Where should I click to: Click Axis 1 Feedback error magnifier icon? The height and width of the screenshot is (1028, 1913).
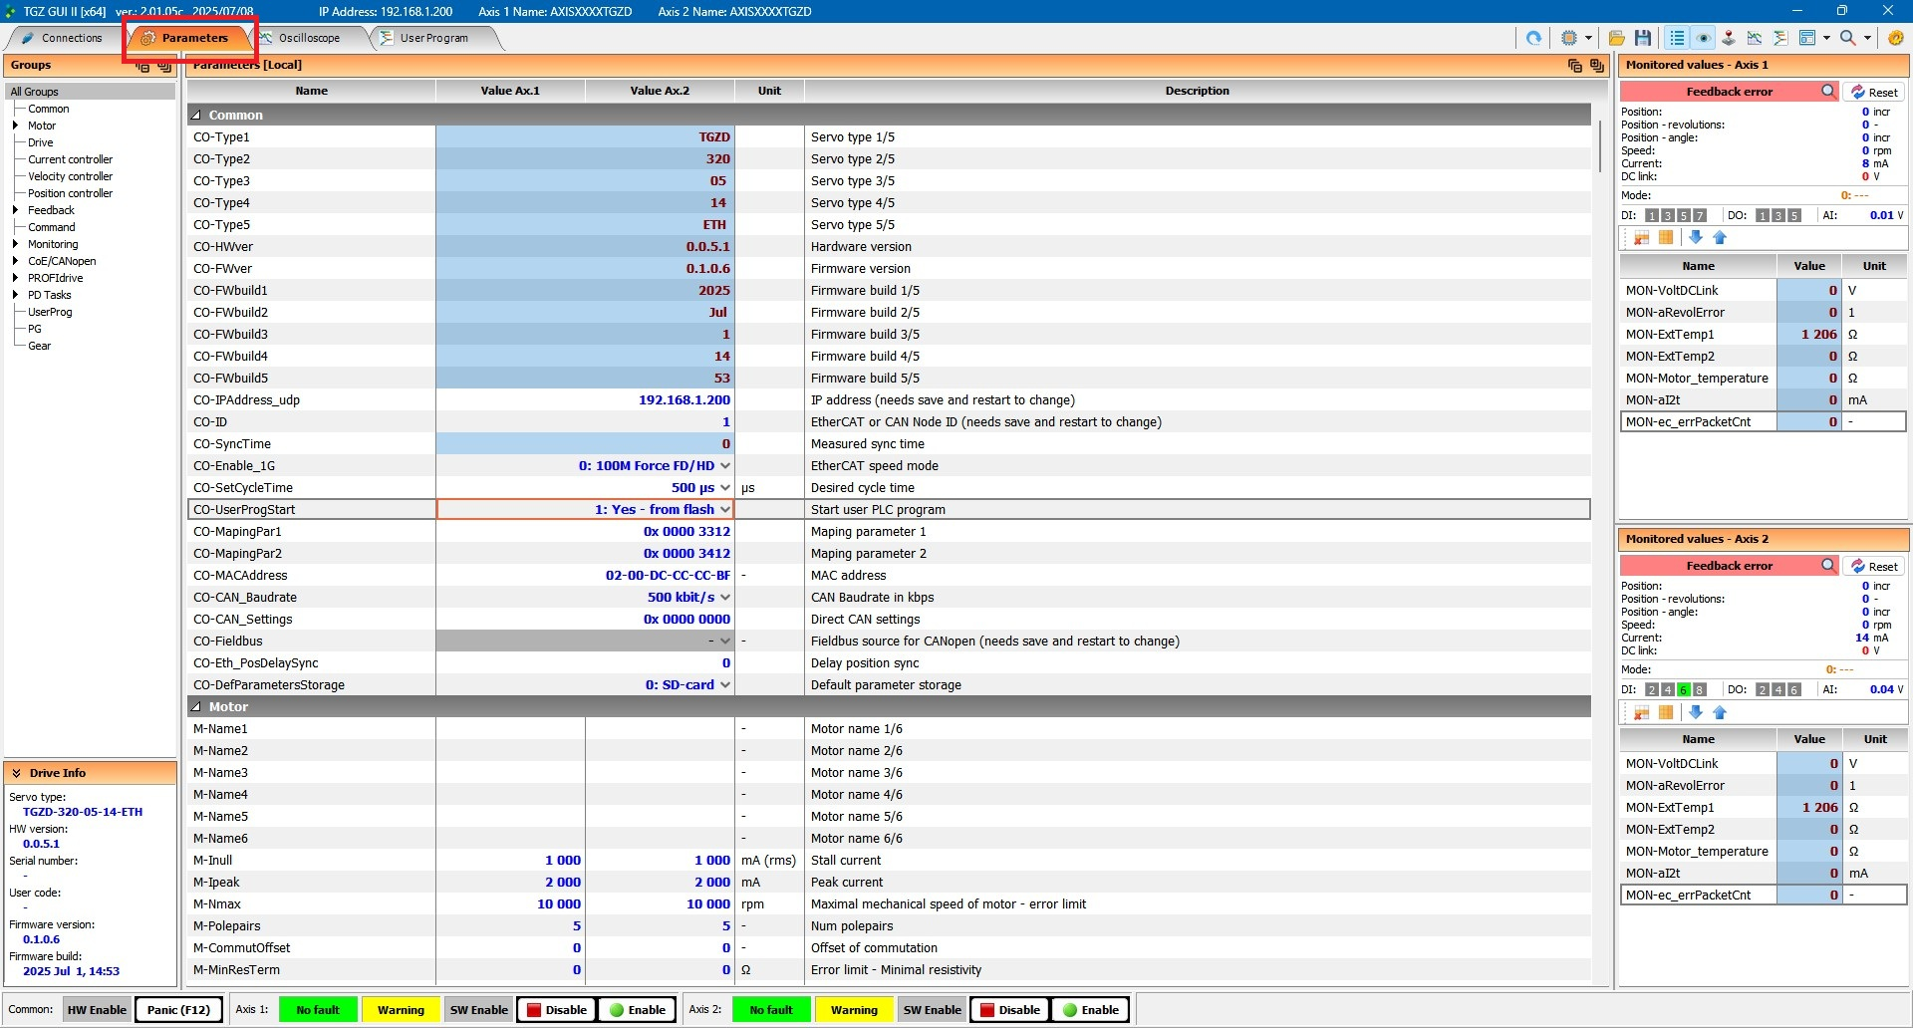(1828, 92)
